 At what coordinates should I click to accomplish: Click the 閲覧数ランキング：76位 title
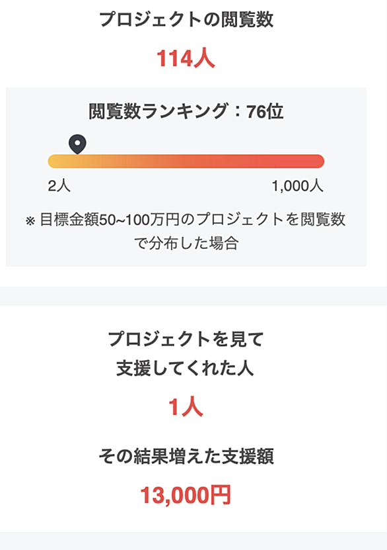coord(186,111)
